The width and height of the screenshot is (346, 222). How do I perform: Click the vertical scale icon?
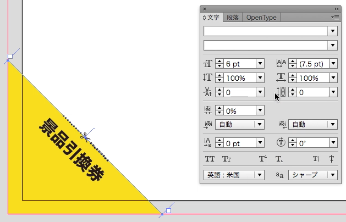tap(207, 78)
